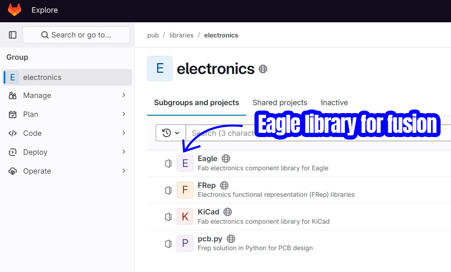The image size is (451, 272).
Task: Click the globe icon next to Eagle
Action: pos(226,158)
